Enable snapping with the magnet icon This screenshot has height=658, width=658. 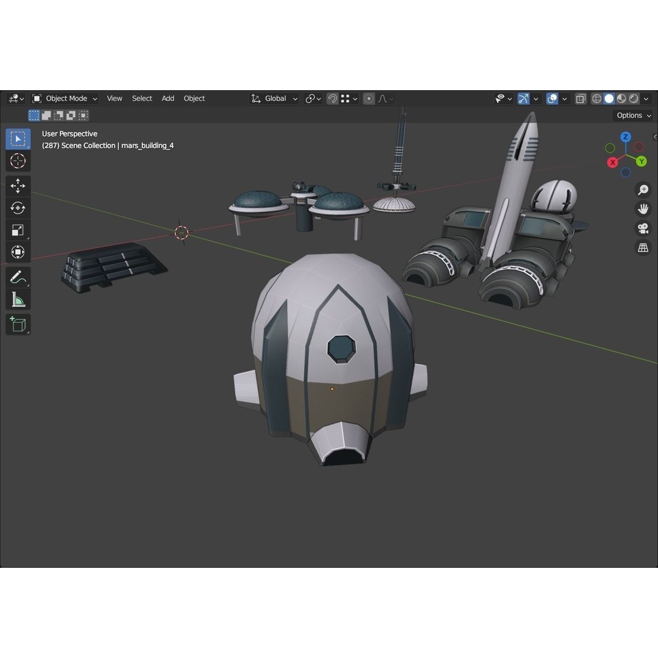click(x=333, y=98)
